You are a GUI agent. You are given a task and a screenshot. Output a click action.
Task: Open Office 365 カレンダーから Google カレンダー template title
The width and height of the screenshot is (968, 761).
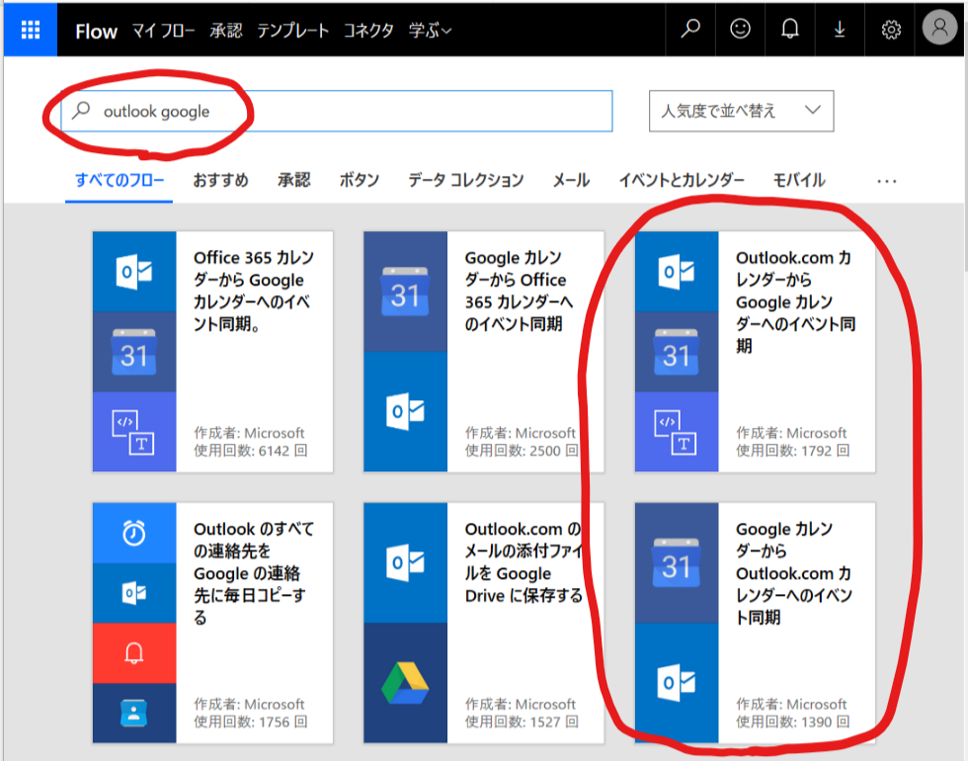[254, 291]
